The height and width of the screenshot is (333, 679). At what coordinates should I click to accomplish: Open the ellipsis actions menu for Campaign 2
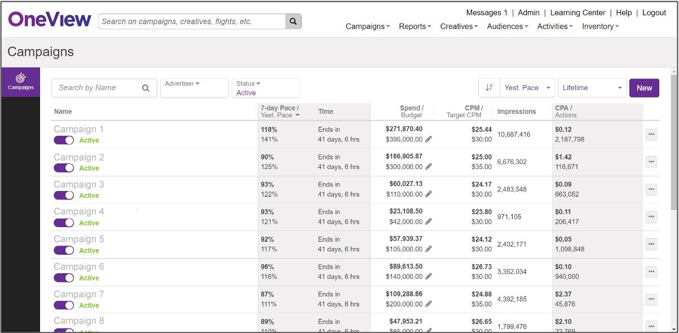pyautogui.click(x=651, y=162)
